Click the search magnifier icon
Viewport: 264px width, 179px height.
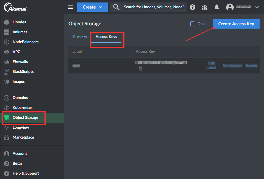[x=116, y=7]
